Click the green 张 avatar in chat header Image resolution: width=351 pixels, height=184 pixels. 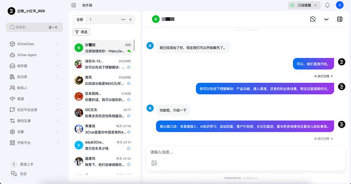pyautogui.click(x=156, y=19)
